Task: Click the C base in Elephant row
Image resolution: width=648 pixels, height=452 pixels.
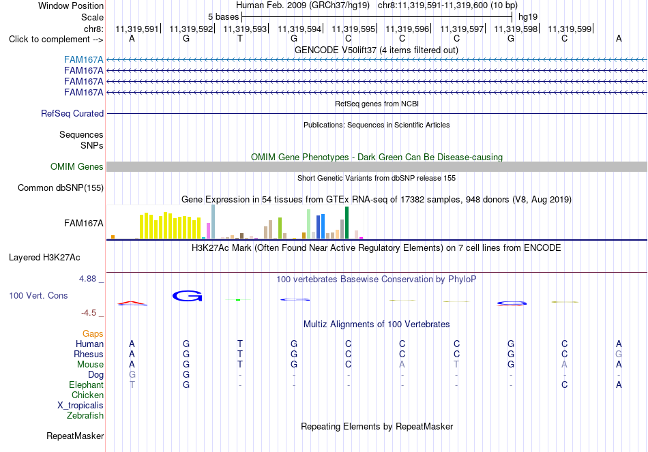Action: click(x=565, y=385)
